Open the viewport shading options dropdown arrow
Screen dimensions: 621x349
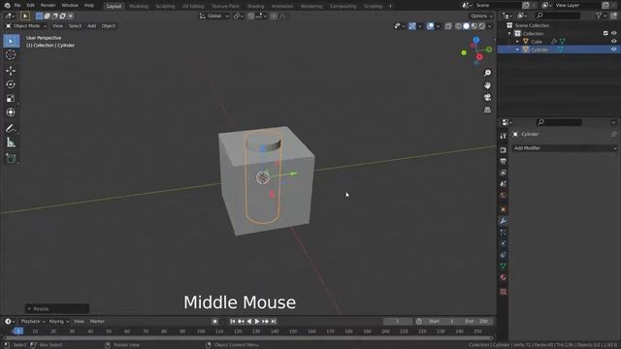489,26
